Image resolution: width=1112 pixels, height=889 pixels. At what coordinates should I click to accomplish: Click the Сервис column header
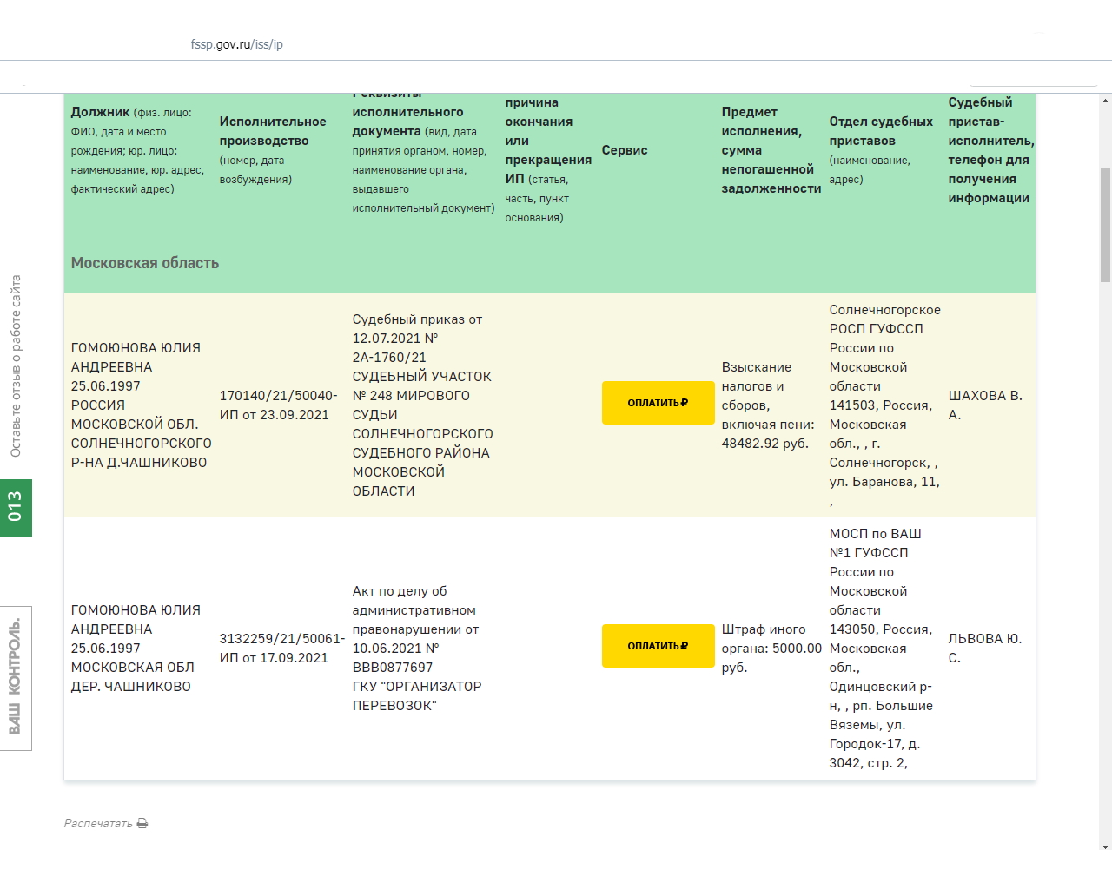pos(624,150)
